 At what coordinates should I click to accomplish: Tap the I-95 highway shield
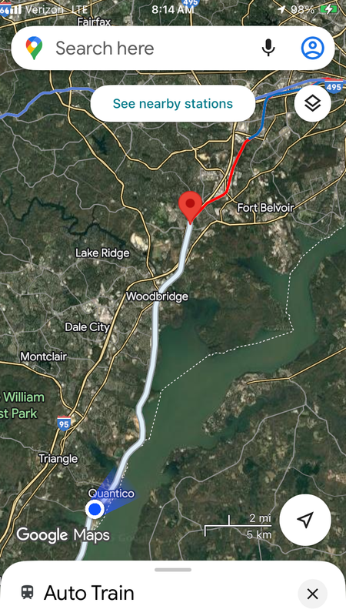(x=64, y=423)
